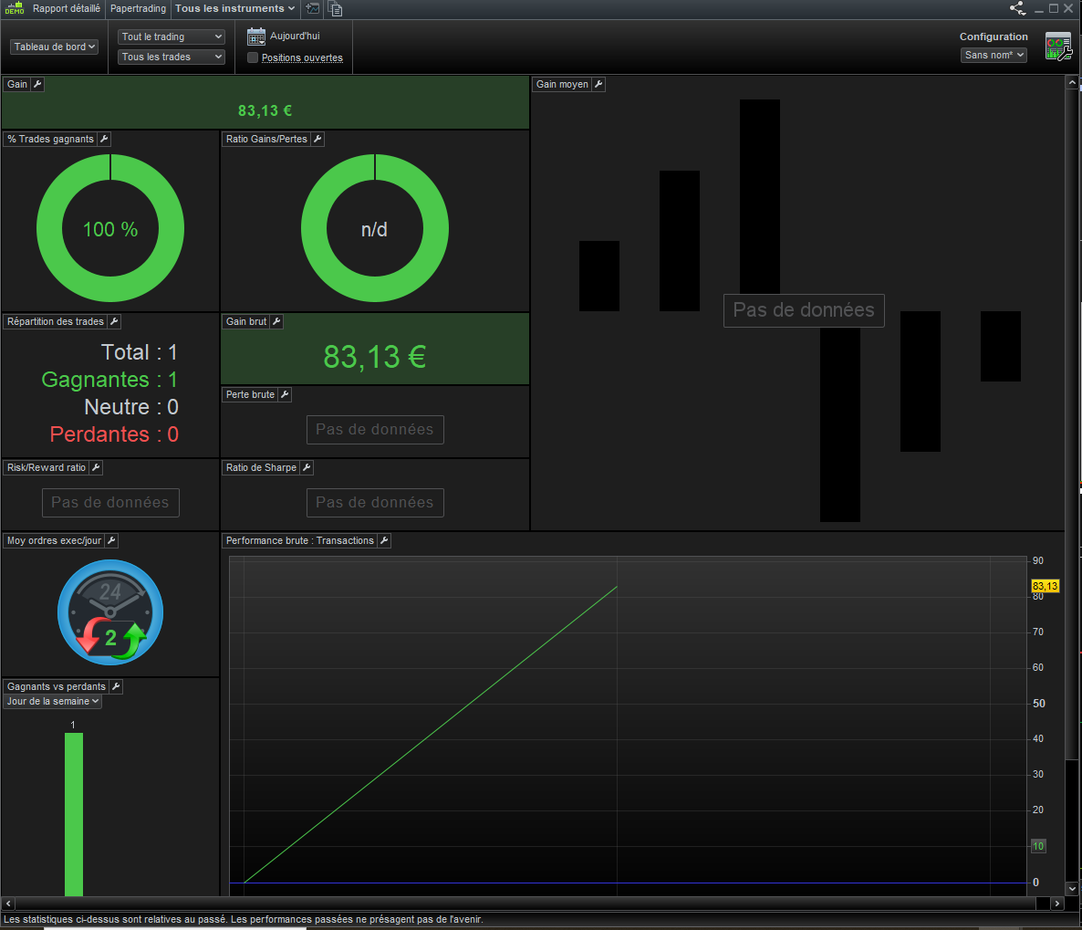Click the copy report icon in header
The width and height of the screenshot is (1082, 930).
tap(336, 9)
